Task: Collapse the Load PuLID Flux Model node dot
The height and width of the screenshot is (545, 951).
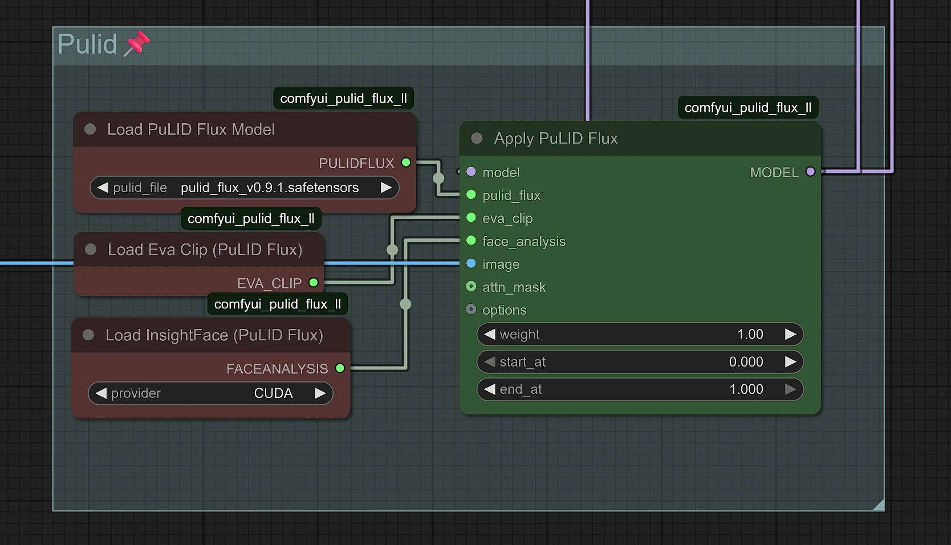Action: [x=90, y=129]
